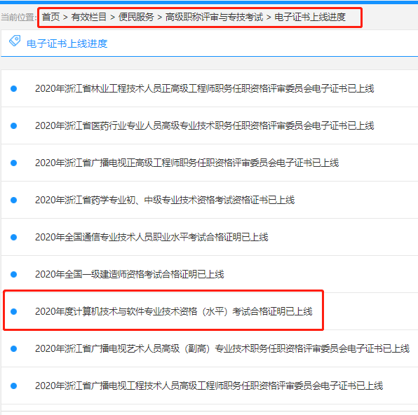Open 高级职称评审与专技考试 breadcrumb link
This screenshot has height=415, width=418.
[214, 17]
